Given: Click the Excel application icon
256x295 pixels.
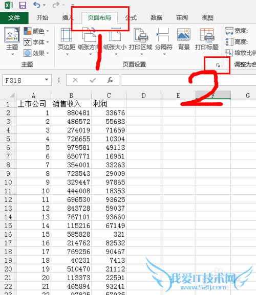Looking at the screenshot, I should click(9, 5).
